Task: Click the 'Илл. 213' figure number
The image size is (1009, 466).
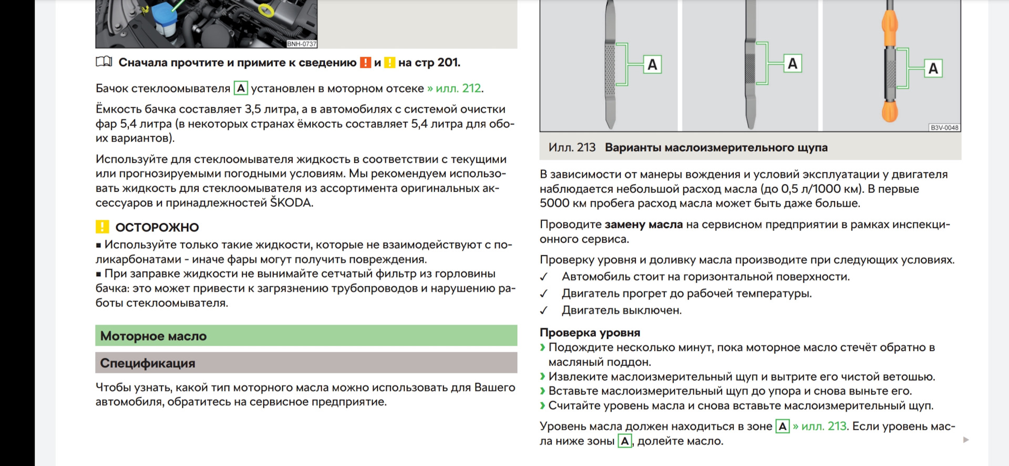Action: tap(572, 148)
